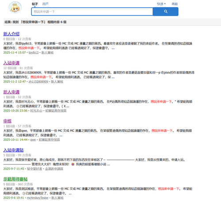The width and height of the screenshot is (221, 211).
Task: Click the 9 個回復 - 960 次查看 stats
Action: pyautogui.click(x=18, y=185)
